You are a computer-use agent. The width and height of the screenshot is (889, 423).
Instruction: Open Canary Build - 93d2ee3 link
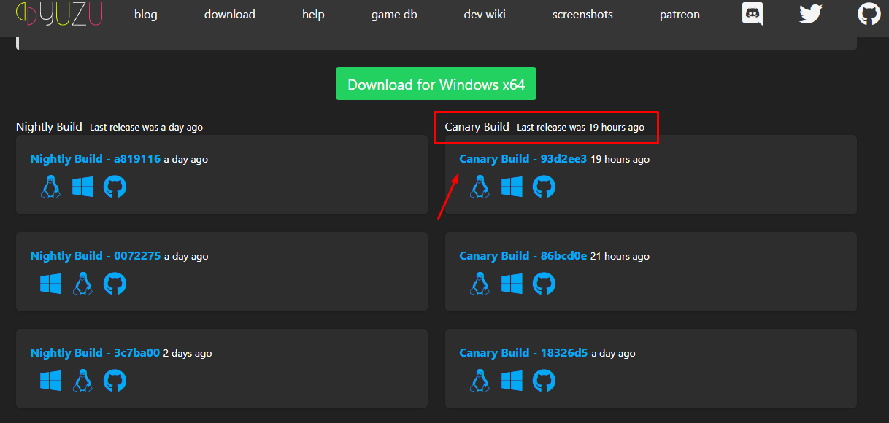point(523,159)
